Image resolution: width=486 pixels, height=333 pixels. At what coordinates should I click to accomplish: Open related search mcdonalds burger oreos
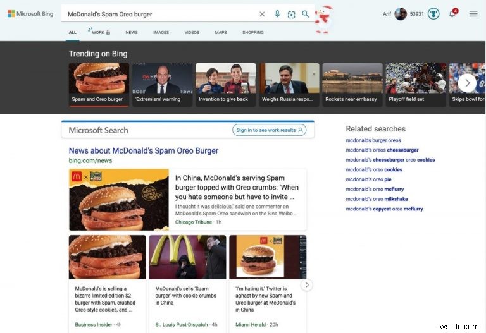point(373,140)
